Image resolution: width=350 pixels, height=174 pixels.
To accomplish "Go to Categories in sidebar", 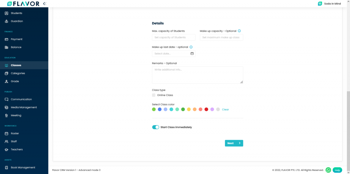I will pos(18,73).
